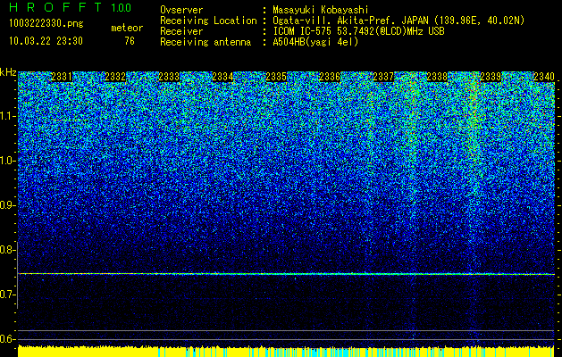The width and height of the screenshot is (562, 357).
Task: Click the date stamp 10.03.22 23:30
Action: (46, 41)
